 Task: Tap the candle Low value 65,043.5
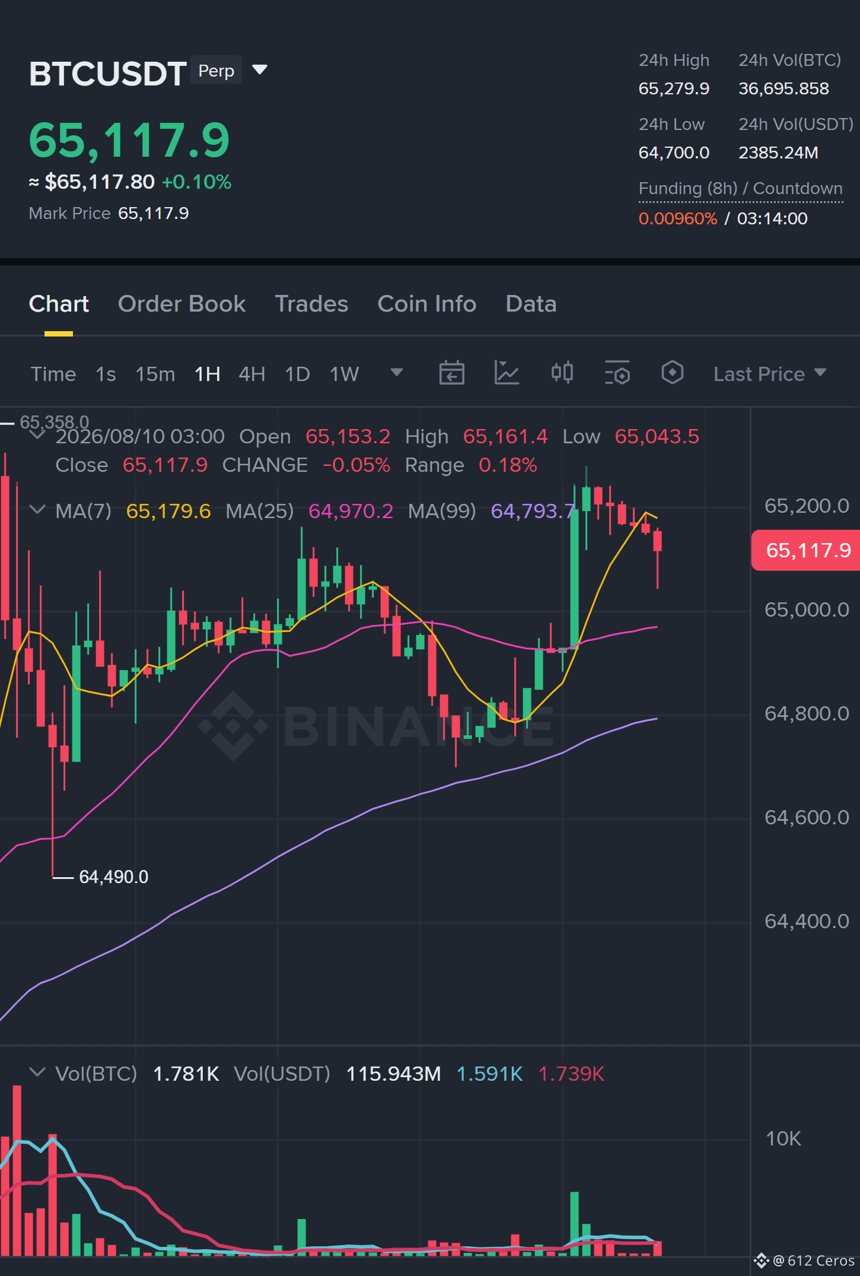click(x=657, y=436)
